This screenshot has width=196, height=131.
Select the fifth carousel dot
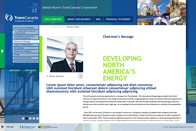37,118
